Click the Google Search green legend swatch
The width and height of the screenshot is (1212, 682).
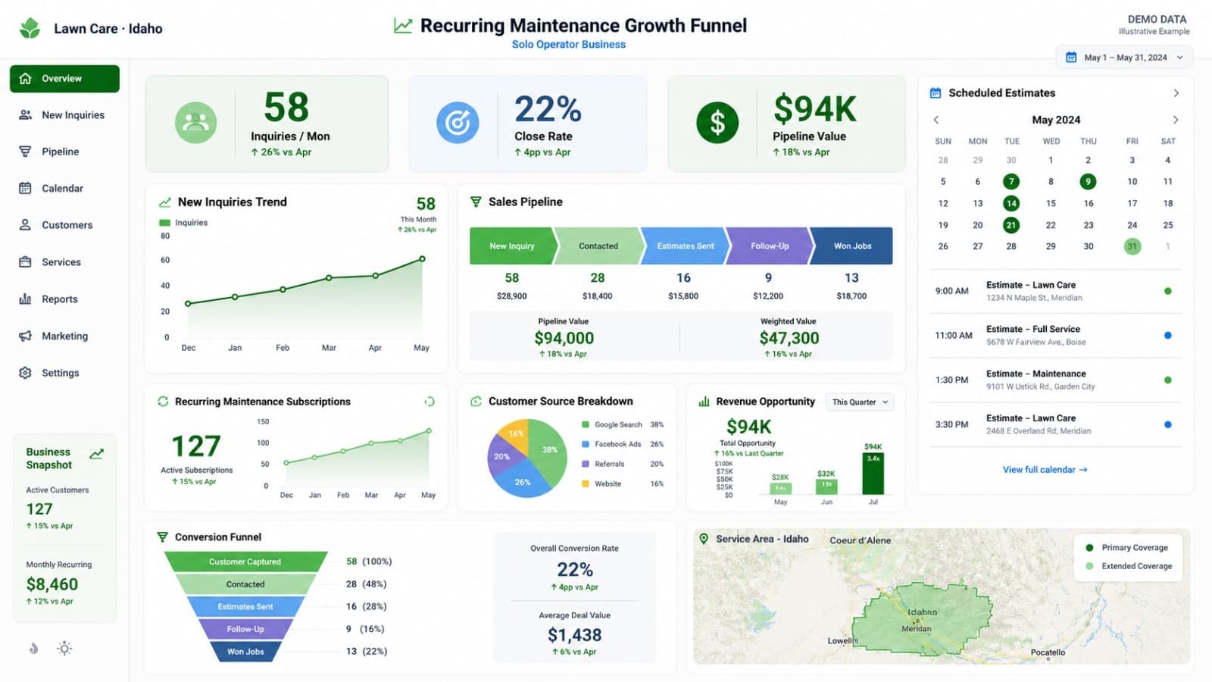[586, 425]
